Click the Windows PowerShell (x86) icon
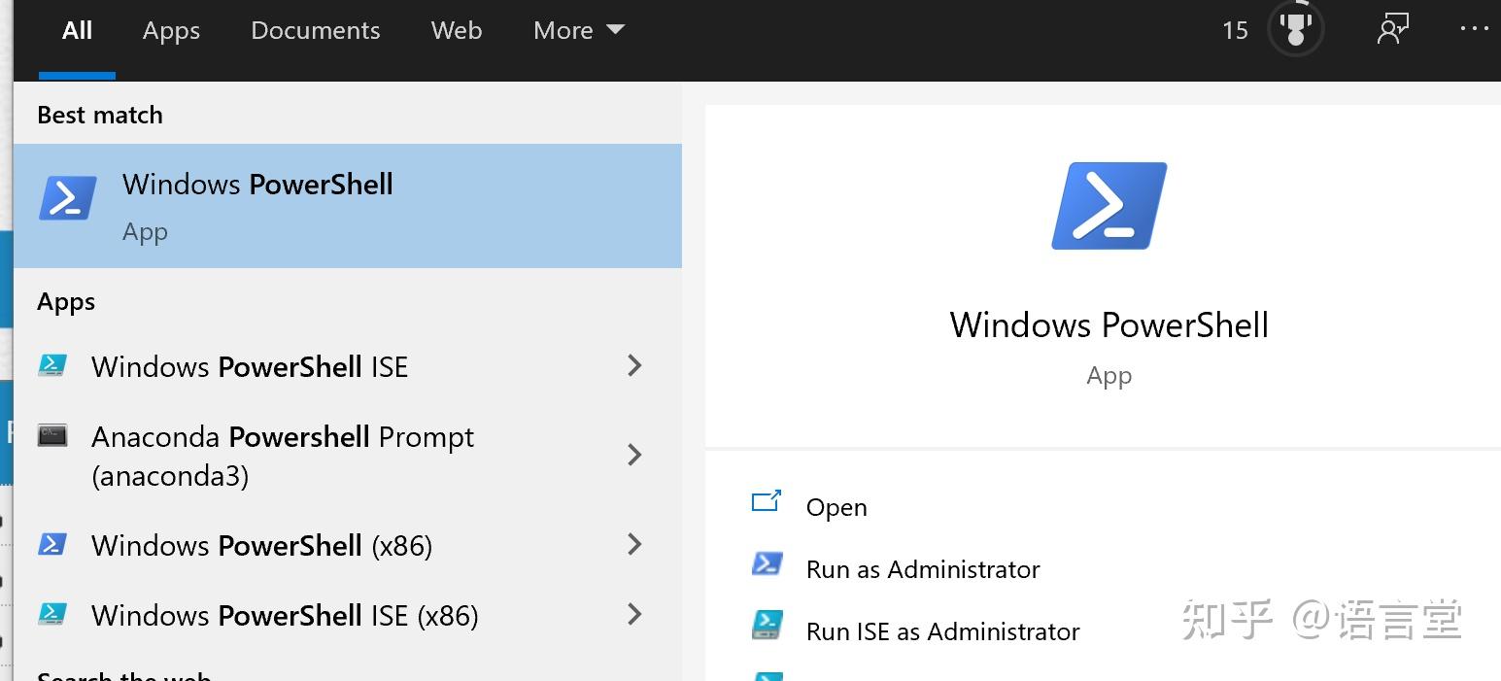 click(x=52, y=544)
